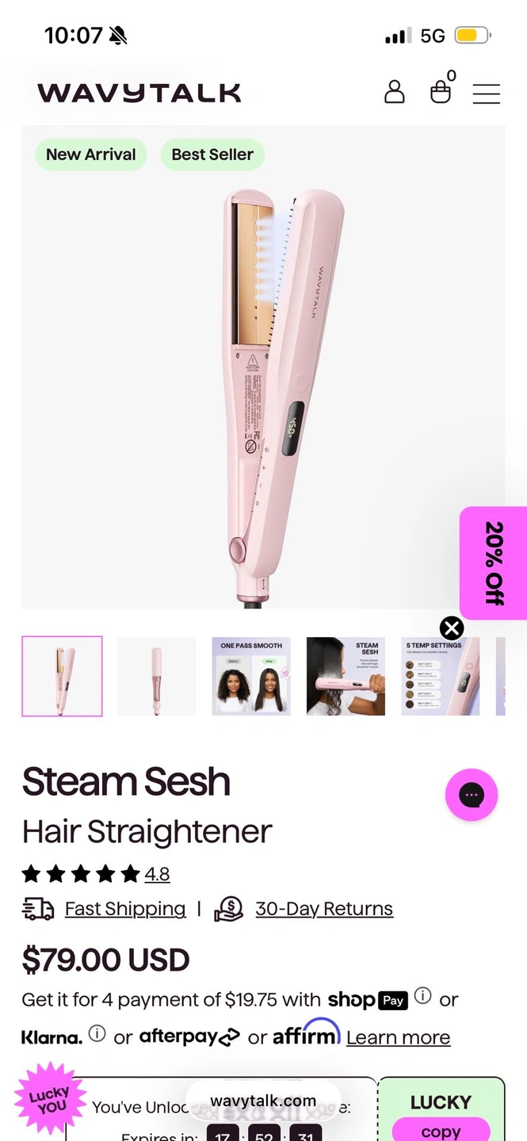The height and width of the screenshot is (1141, 527).
Task: Copy the LUCKY discount code
Action: [441, 1131]
